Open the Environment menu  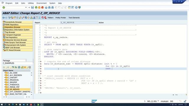[41, 3]
